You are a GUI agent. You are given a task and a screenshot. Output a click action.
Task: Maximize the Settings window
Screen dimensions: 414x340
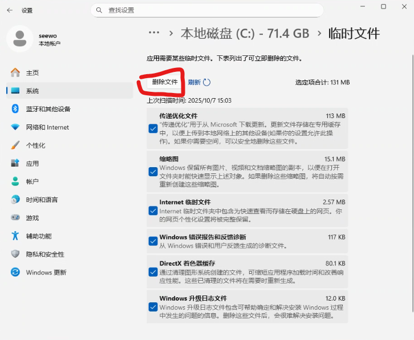pyautogui.click(x=383, y=6)
